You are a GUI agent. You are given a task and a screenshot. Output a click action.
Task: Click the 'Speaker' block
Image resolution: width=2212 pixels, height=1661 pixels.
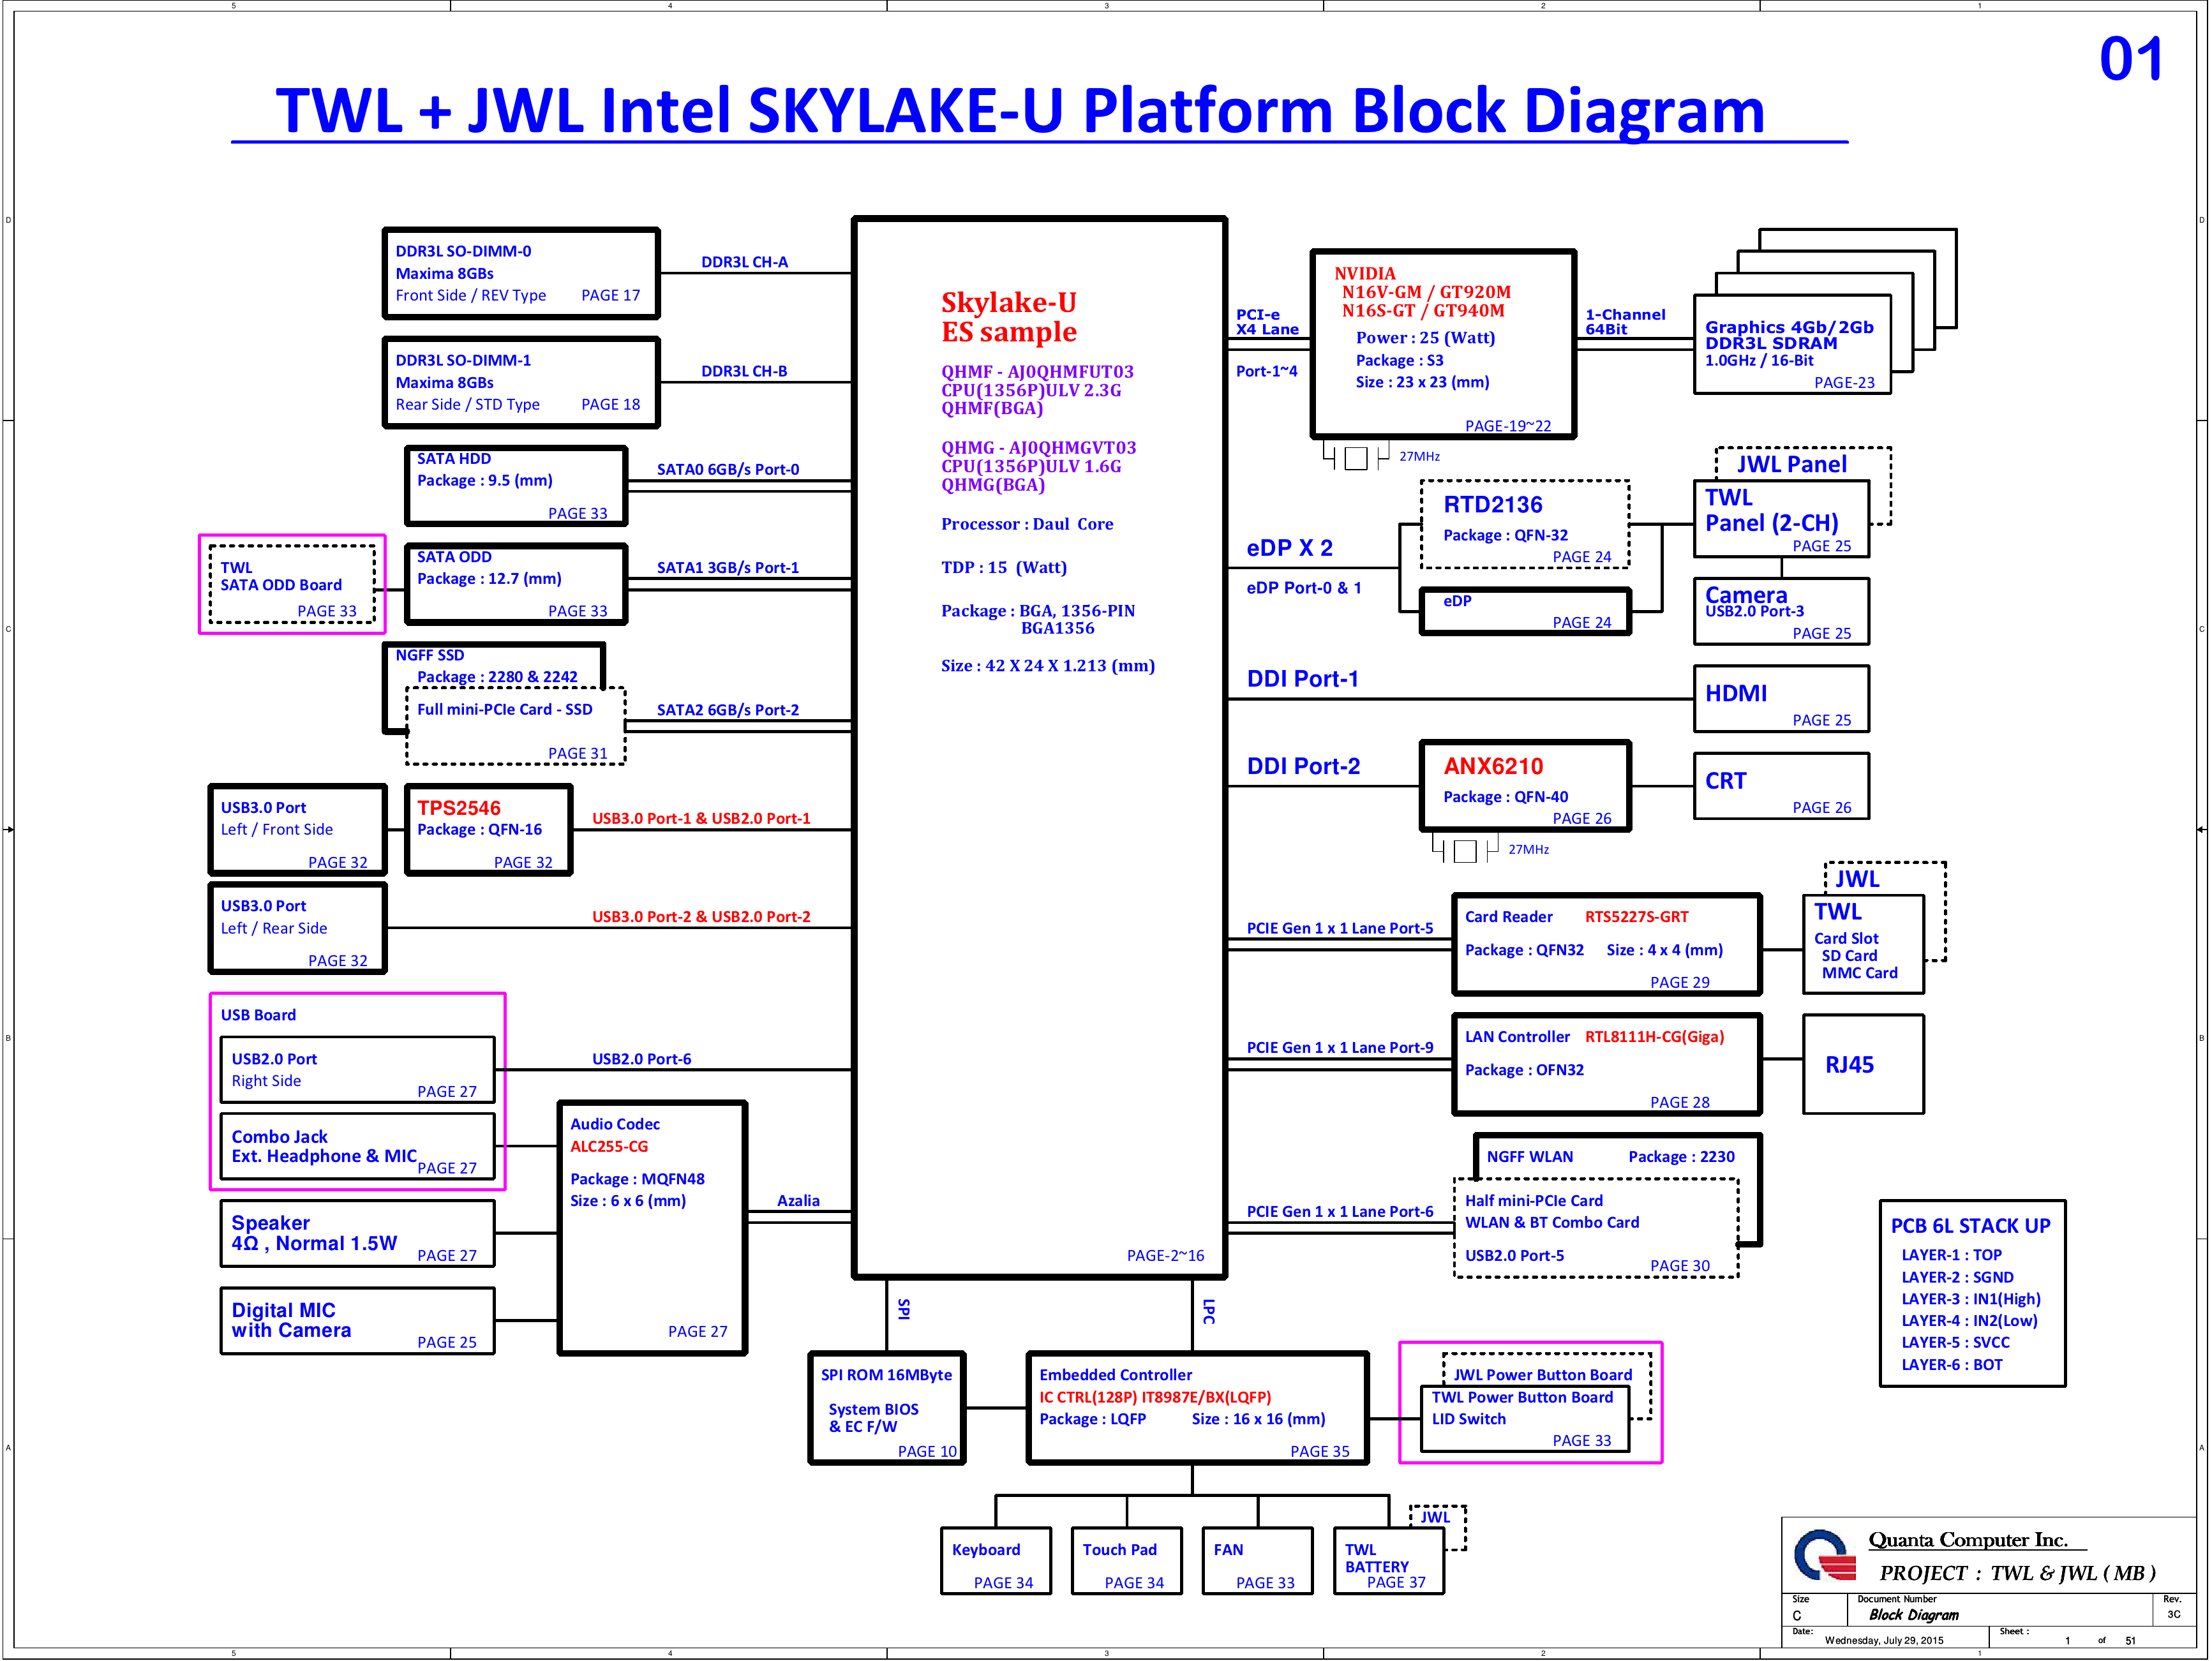(x=358, y=1234)
